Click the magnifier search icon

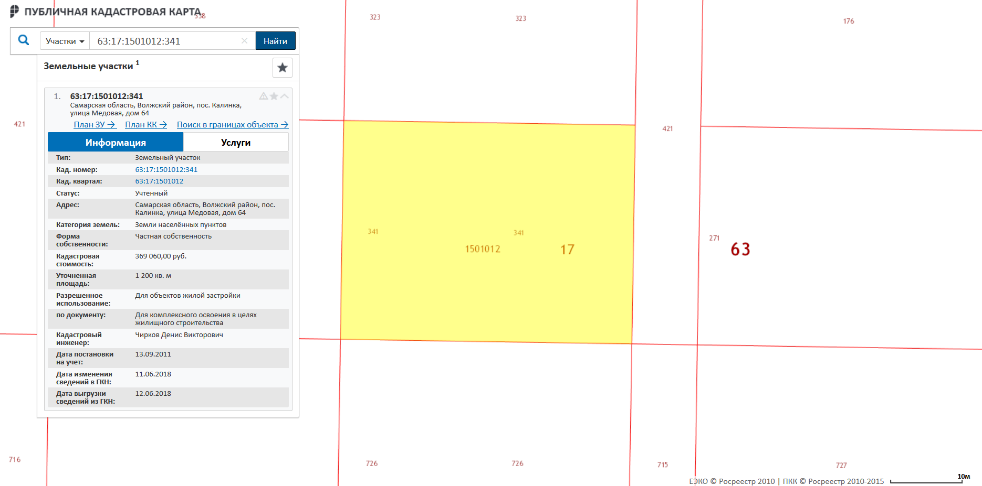[x=24, y=40]
